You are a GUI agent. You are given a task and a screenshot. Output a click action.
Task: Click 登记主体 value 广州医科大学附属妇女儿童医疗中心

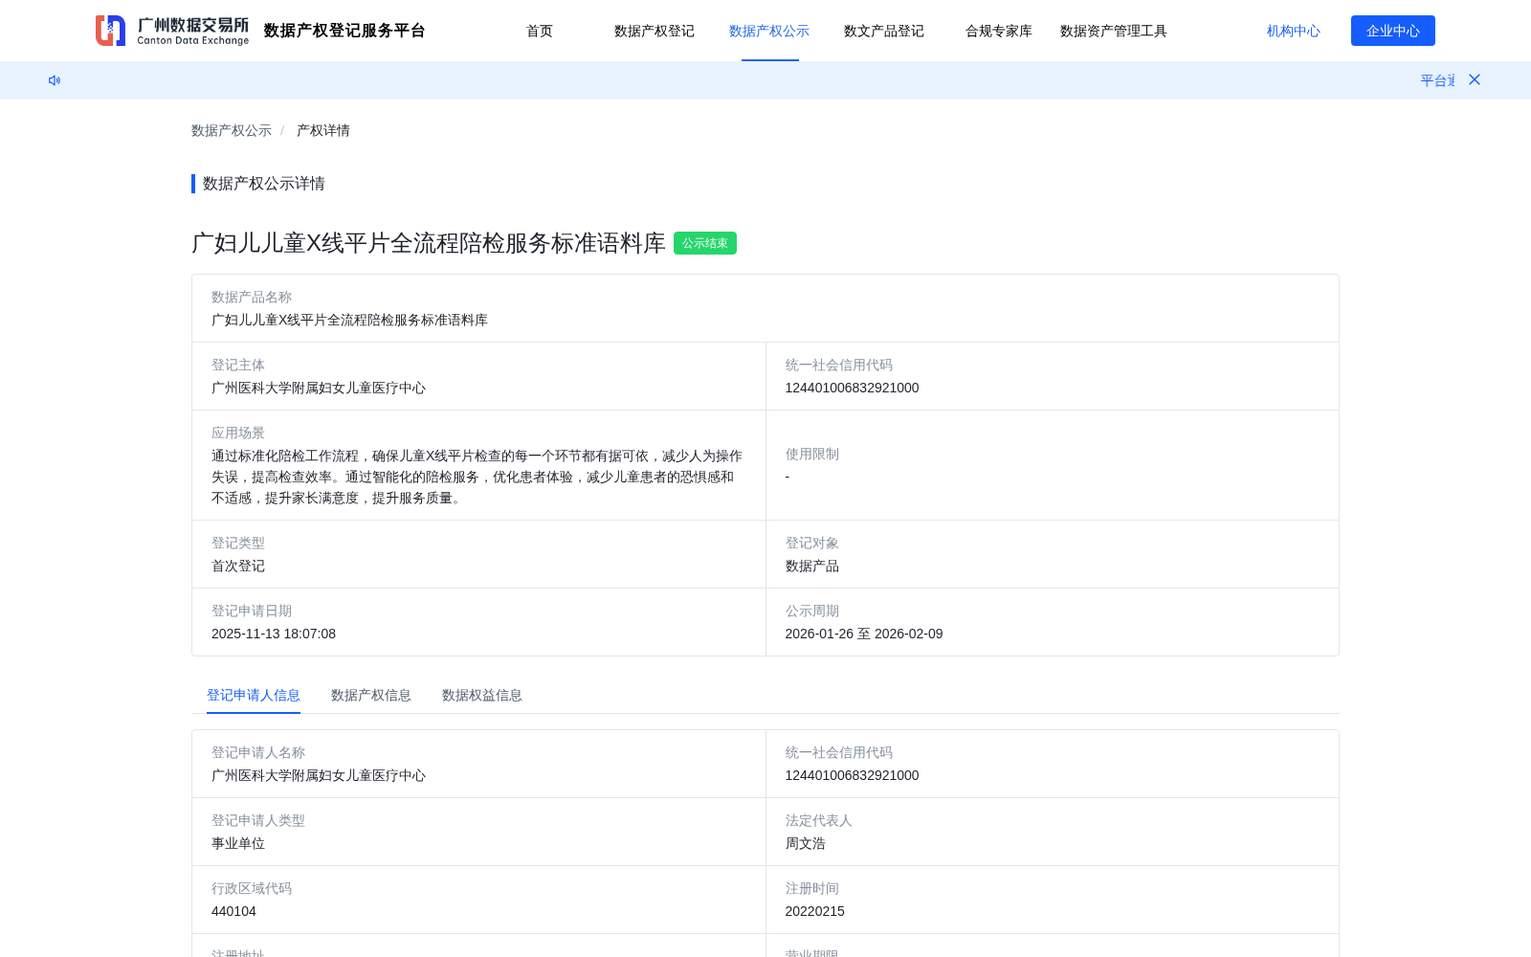(319, 388)
